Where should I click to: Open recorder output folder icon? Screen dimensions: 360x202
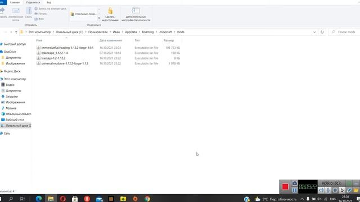tap(356, 190)
